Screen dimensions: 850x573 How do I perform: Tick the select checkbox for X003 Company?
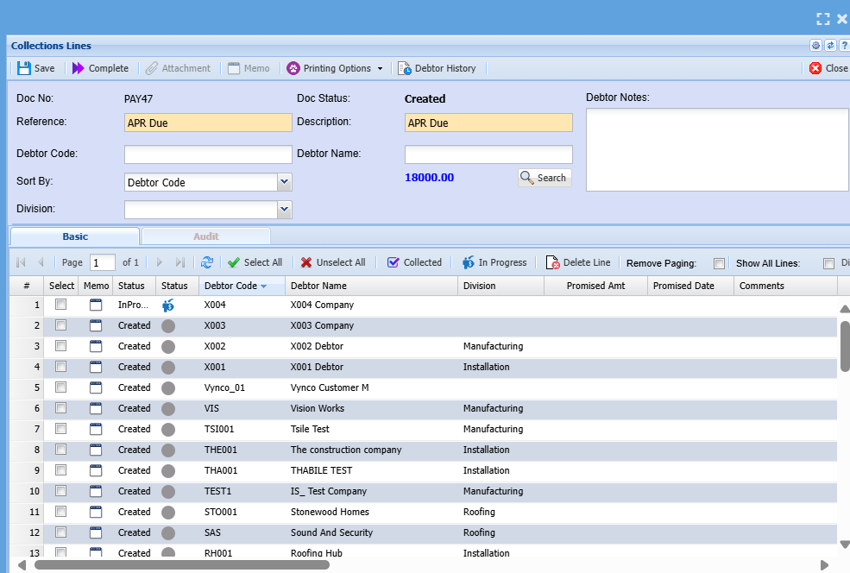click(61, 325)
